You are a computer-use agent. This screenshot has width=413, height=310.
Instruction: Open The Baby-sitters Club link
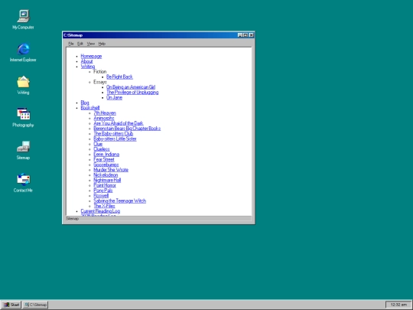pyautogui.click(x=113, y=134)
